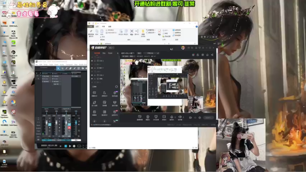Click the Stop button in Studio One transport

tap(66, 146)
